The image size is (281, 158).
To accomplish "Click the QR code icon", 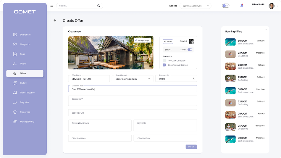I will (191, 41).
